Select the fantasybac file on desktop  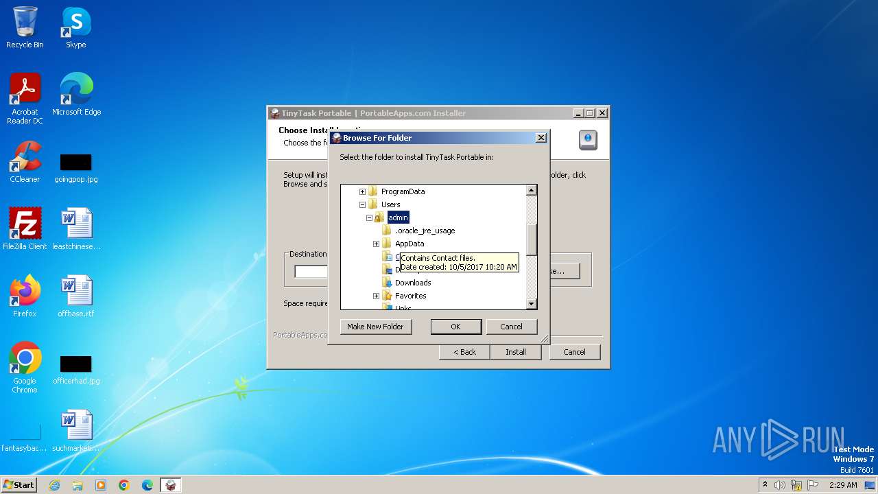25,438
